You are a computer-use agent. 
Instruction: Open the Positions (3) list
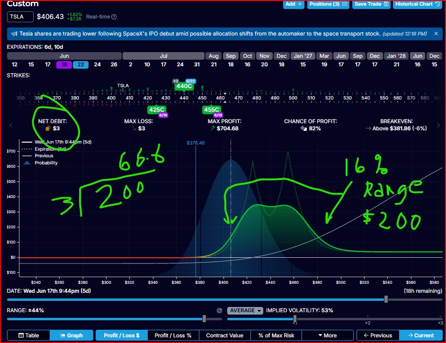point(328,4)
